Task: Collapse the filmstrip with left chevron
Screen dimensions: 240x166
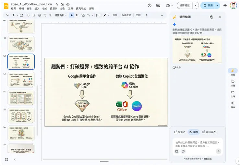Action: pos(15,160)
